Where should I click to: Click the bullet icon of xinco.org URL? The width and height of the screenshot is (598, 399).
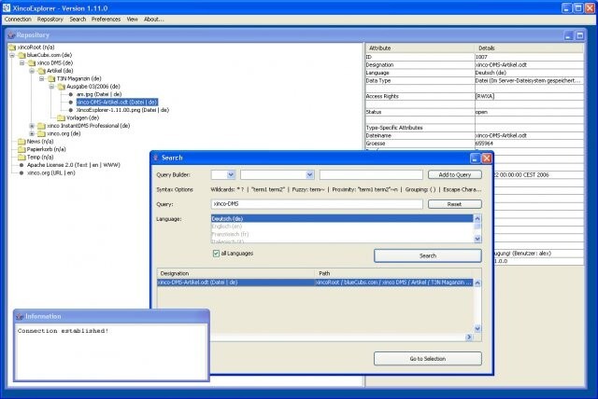[x=21, y=172]
